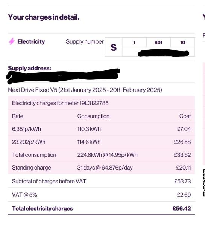Click the meter 19L3122785 charges row
The height and width of the screenshot is (226, 205).
tap(102, 103)
